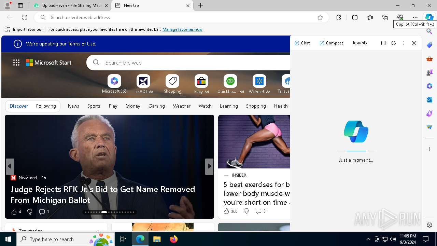Open Copilot pane in new tab
Screen dimensions: 437x246
(383, 43)
